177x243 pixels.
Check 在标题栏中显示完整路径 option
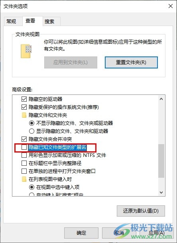click(x=24, y=163)
